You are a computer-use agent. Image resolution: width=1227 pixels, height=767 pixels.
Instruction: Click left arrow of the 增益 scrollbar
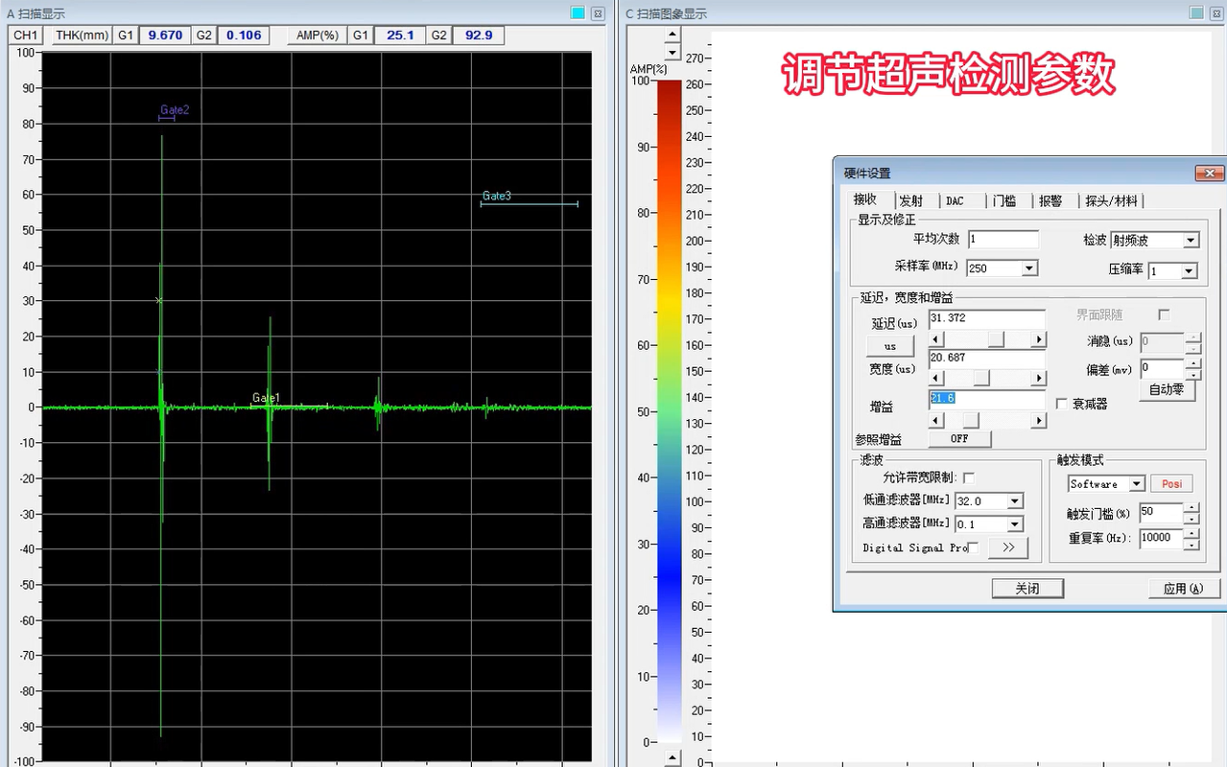pos(937,420)
